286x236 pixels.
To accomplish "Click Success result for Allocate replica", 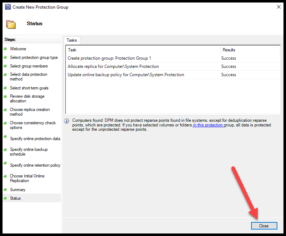I will click(228, 66).
